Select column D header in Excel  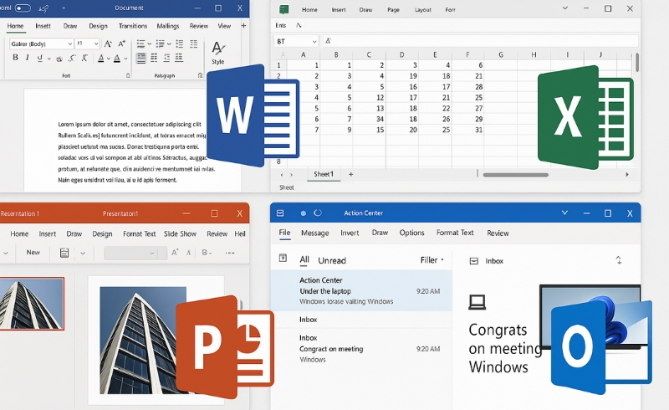pos(402,54)
